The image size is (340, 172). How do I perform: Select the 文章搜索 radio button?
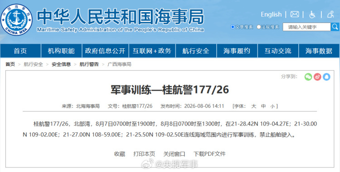[x=233, y=27]
